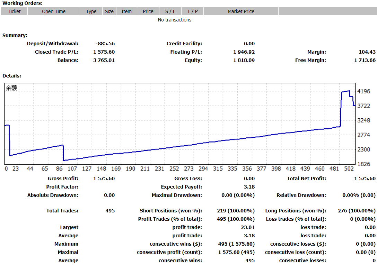
Task: Click the chart drop near trade 86
Action: tap(63, 153)
